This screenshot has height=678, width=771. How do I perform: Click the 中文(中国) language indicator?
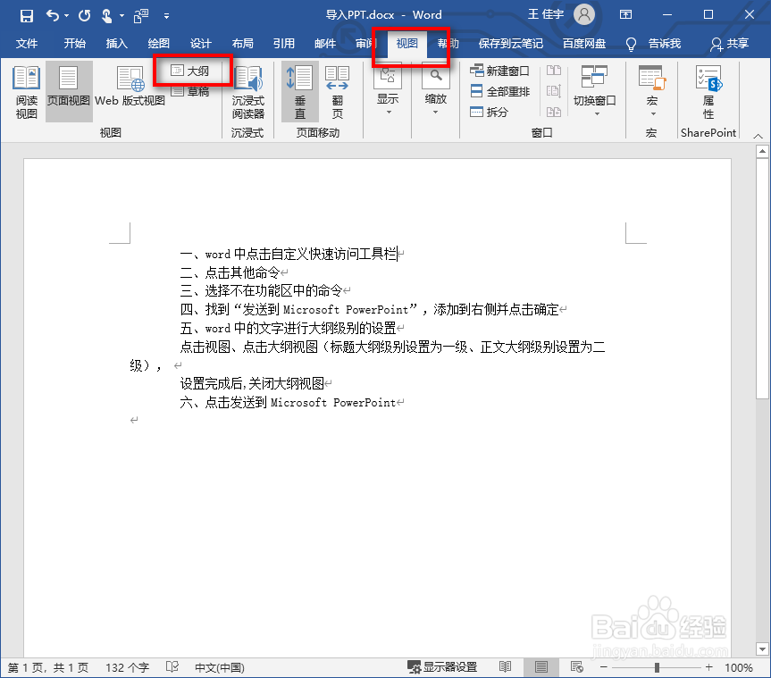(219, 667)
